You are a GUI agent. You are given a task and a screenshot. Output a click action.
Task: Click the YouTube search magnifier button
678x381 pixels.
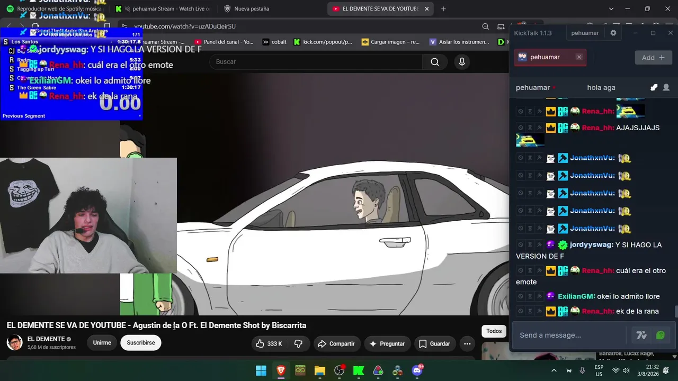[435, 62]
